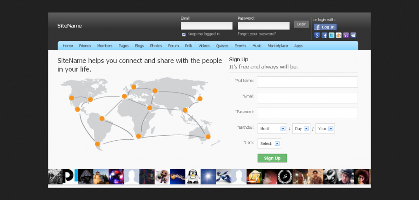Choose the OpenID login icon
The height and width of the screenshot is (200, 419).
point(338,35)
